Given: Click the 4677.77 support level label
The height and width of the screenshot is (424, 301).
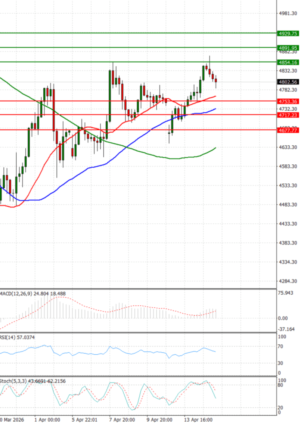Looking at the screenshot, I should coord(288,130).
